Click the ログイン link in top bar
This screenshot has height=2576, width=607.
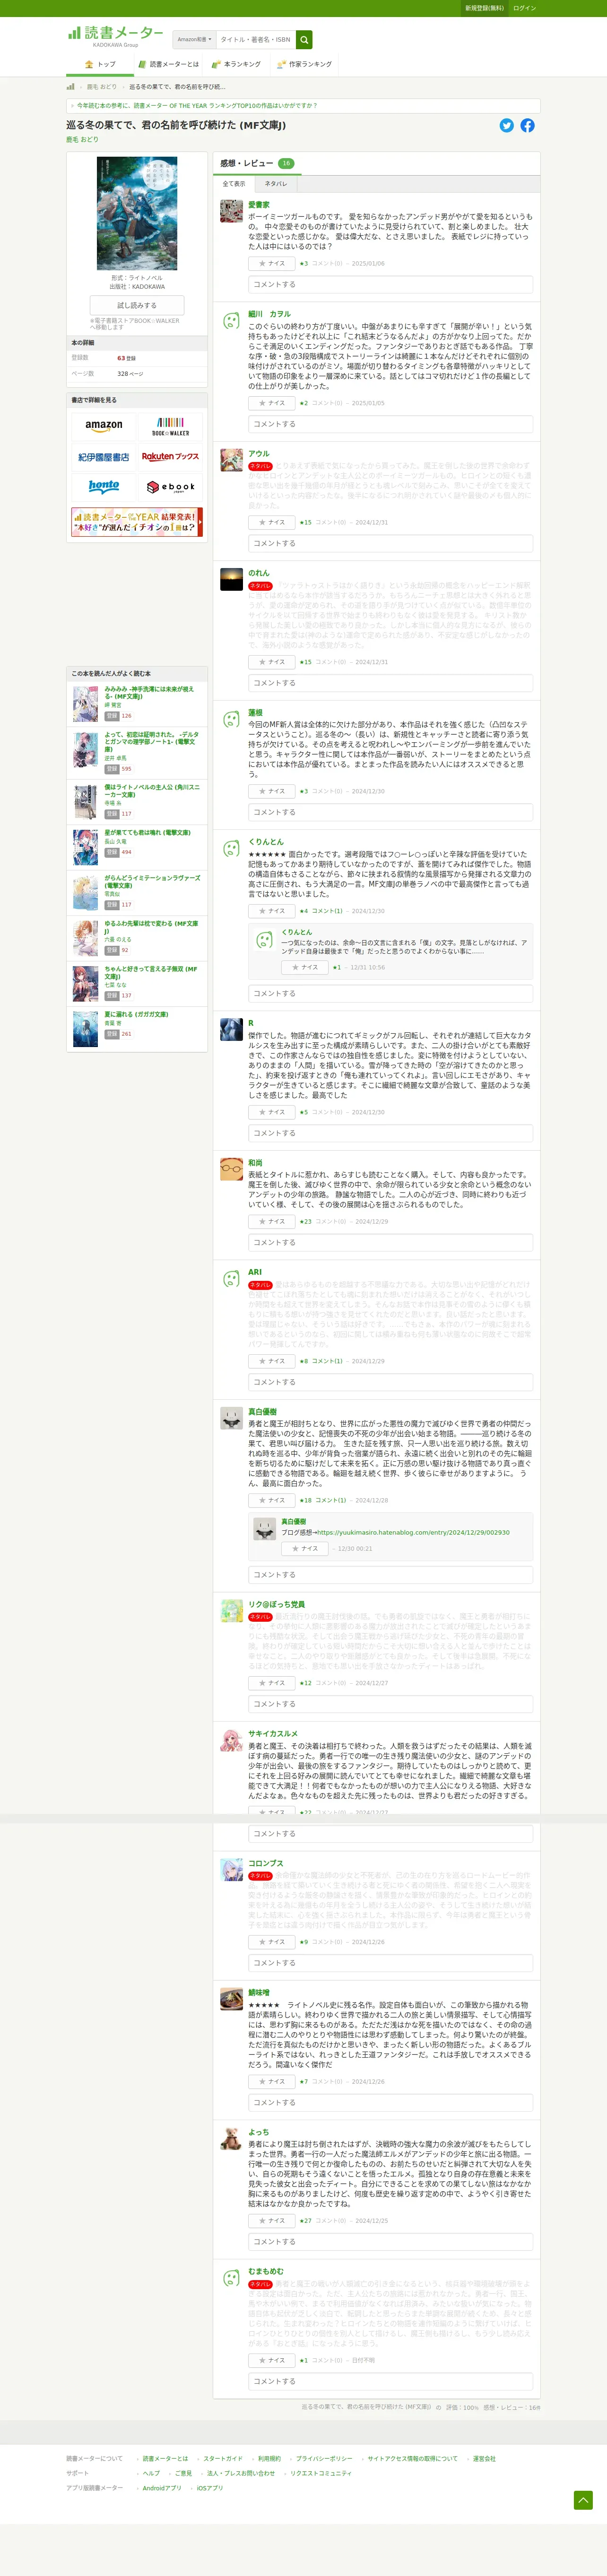point(524,8)
